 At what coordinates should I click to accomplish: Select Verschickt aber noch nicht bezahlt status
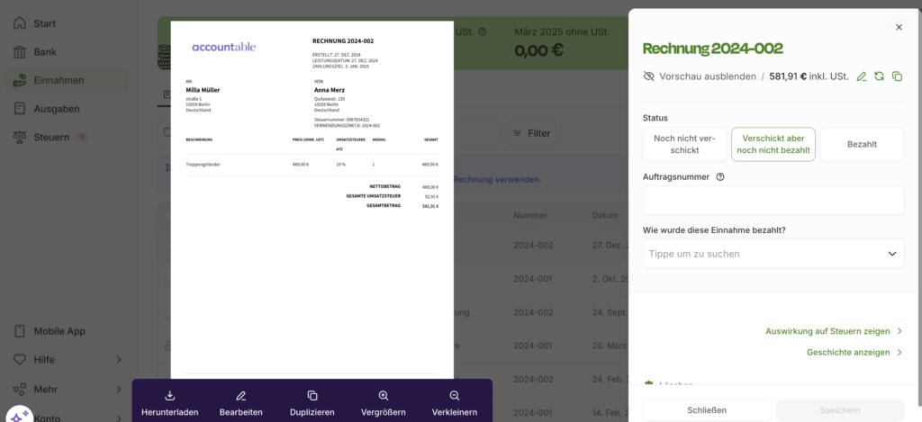pyautogui.click(x=773, y=144)
